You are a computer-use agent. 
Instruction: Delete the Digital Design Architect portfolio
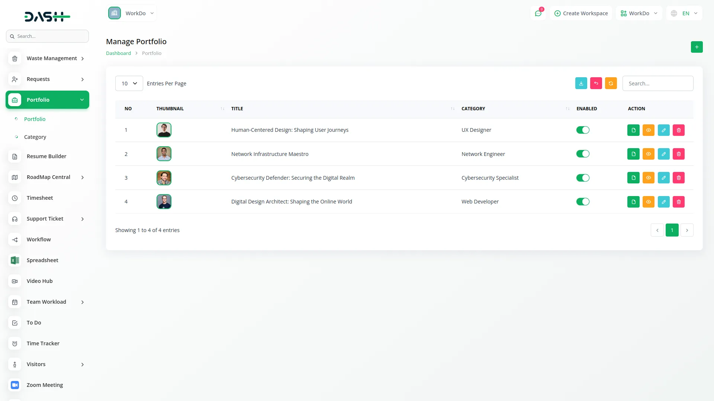678,202
